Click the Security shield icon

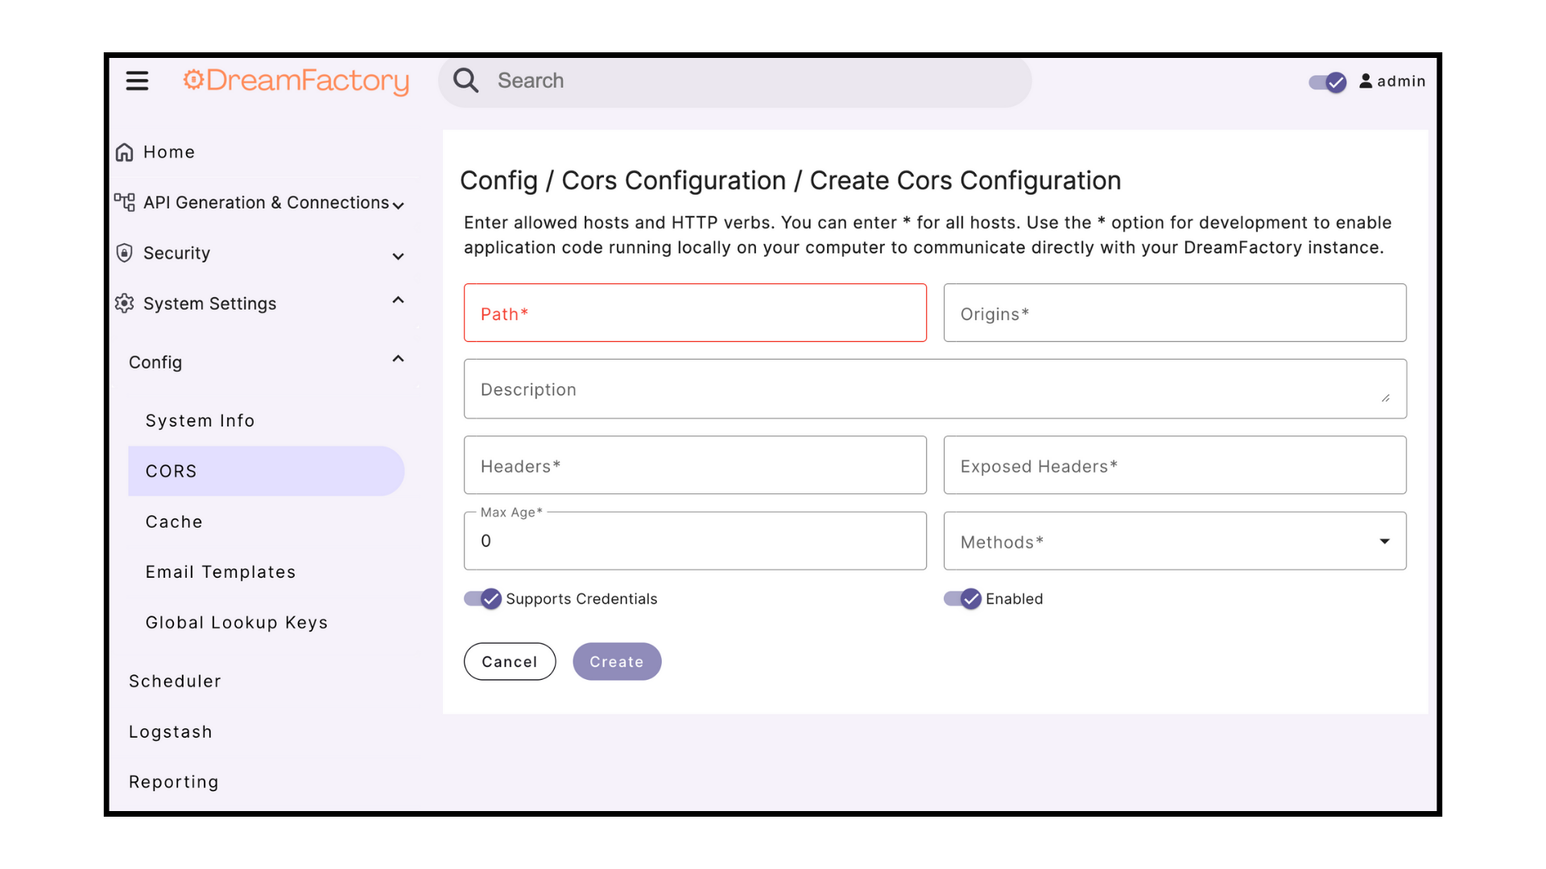(x=124, y=253)
